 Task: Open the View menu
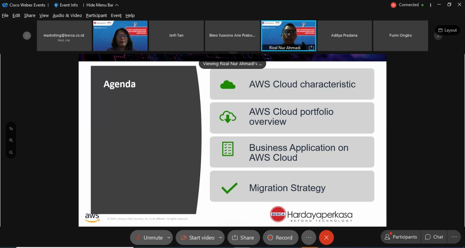click(x=44, y=16)
